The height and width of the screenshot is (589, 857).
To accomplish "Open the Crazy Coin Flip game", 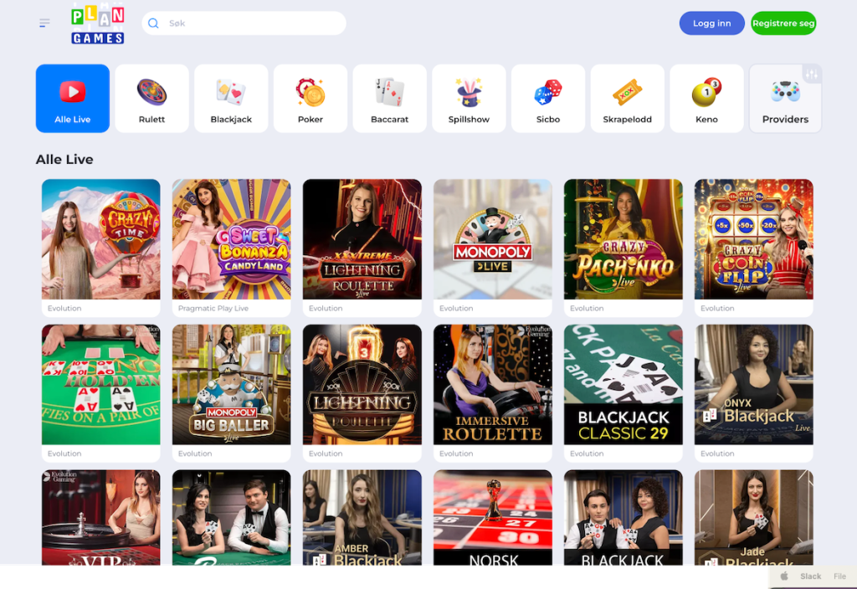I will pos(754,239).
